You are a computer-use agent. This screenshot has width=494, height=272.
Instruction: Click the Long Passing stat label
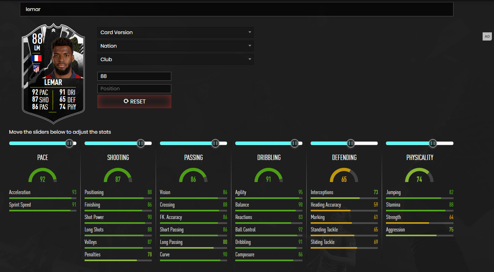(171, 242)
